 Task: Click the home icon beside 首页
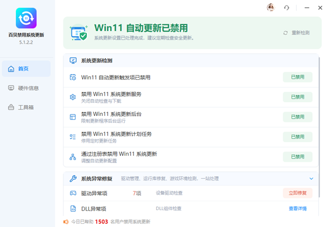(x=11, y=69)
